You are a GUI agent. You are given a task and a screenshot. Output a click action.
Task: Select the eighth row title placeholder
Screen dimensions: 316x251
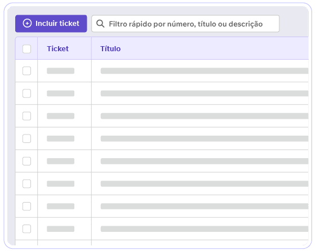pos(204,228)
